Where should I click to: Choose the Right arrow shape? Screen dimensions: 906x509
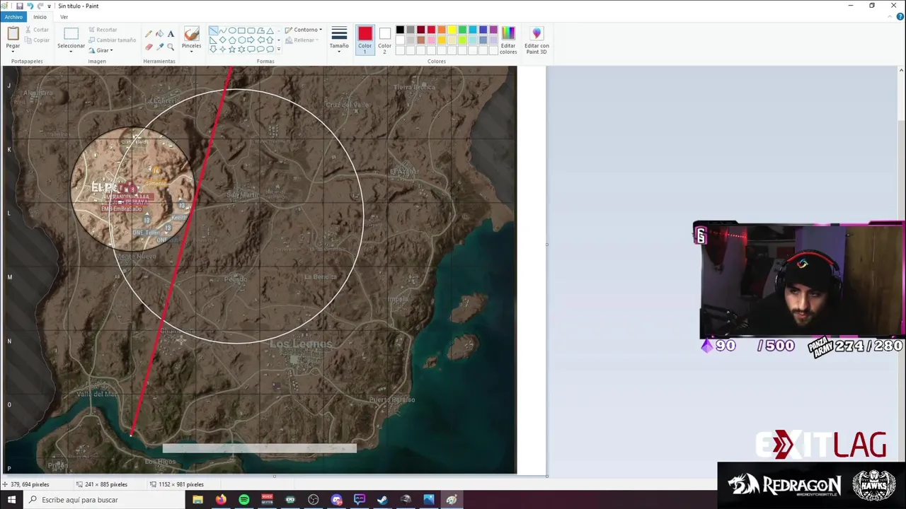click(x=251, y=40)
